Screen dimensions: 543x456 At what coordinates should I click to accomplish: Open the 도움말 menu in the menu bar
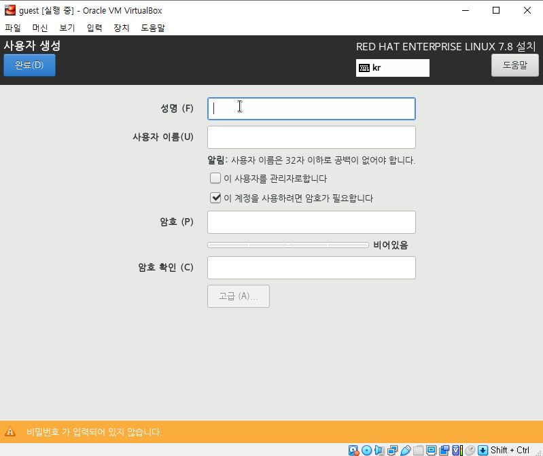pos(153,28)
